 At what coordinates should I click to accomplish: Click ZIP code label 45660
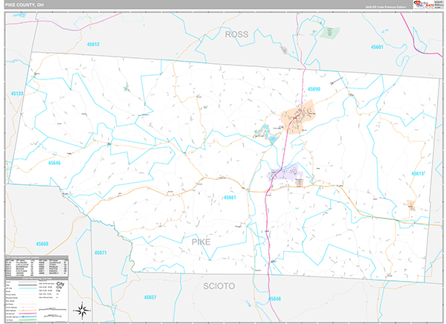pyautogui.click(x=42, y=244)
